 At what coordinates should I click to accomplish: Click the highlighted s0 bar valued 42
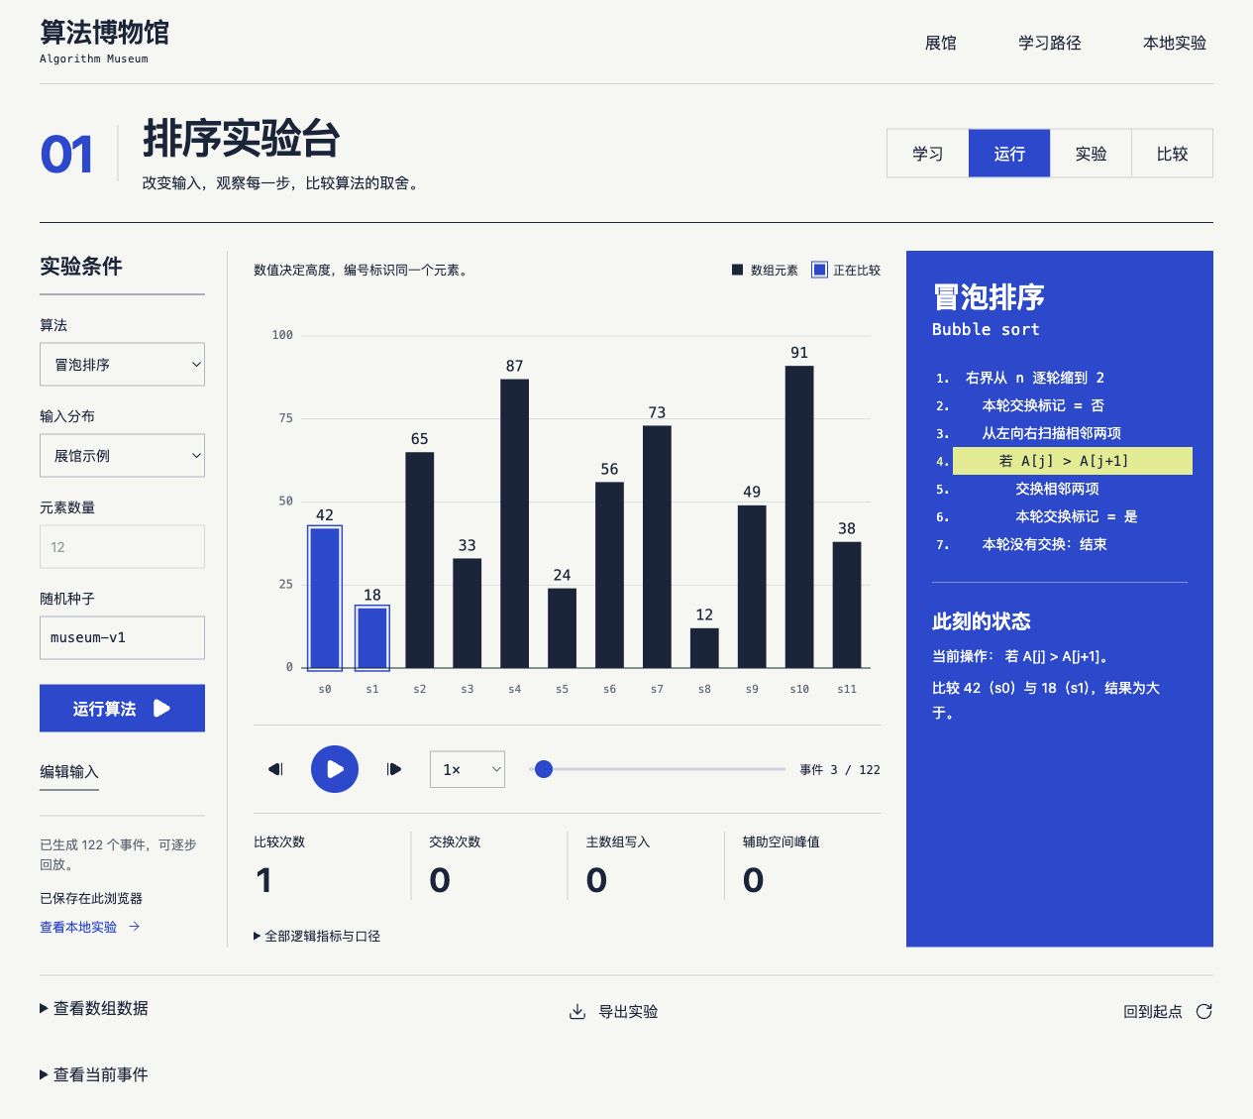[325, 598]
